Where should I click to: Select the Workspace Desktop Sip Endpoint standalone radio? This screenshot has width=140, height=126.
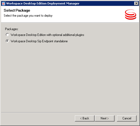pyautogui.click(x=7, y=41)
